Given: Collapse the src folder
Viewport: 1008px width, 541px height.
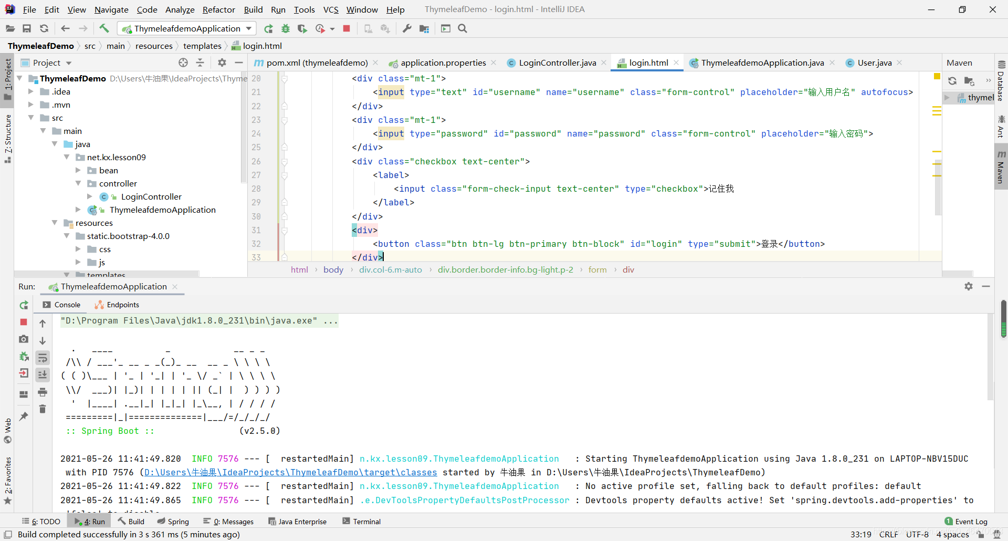Looking at the screenshot, I should pos(31,118).
